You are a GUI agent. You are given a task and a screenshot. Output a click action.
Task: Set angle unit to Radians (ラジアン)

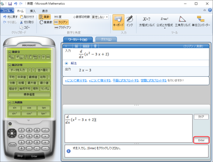(61, 22)
